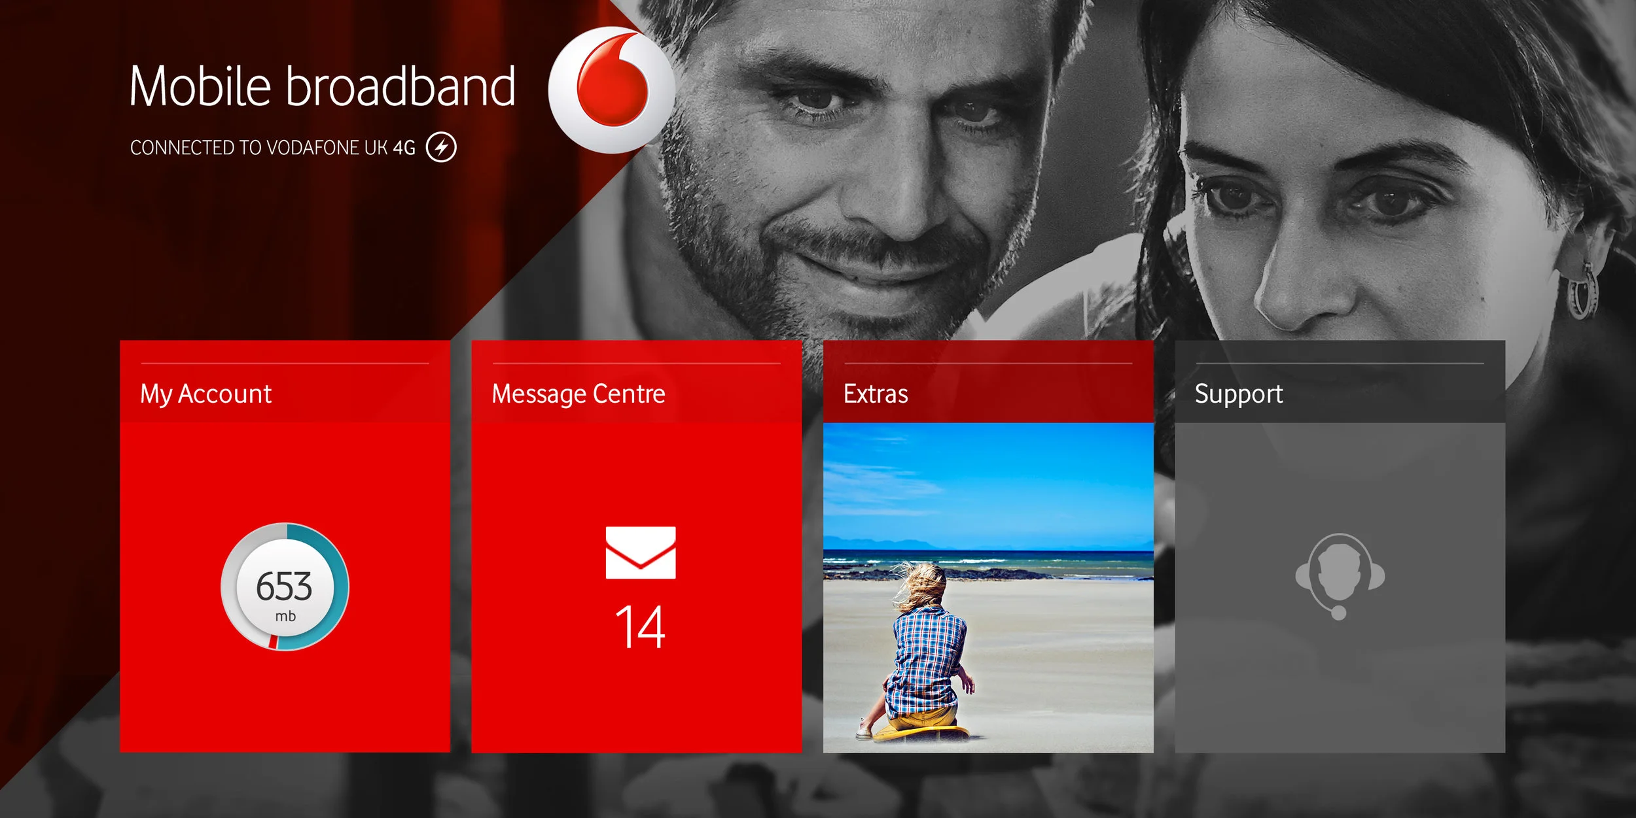Click Connected to Vodafone UK 4G status

coord(273,148)
